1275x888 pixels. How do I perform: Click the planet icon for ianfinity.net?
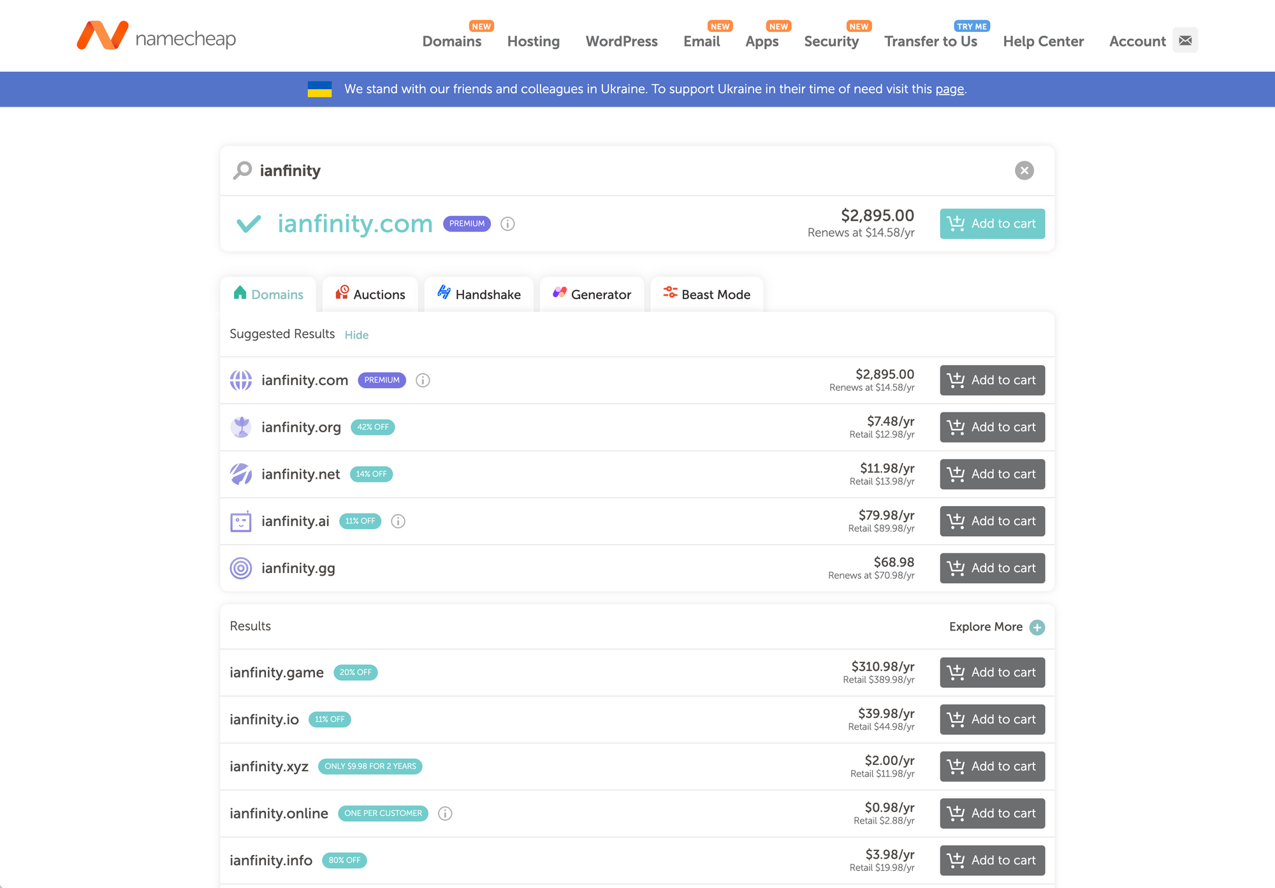click(x=241, y=474)
